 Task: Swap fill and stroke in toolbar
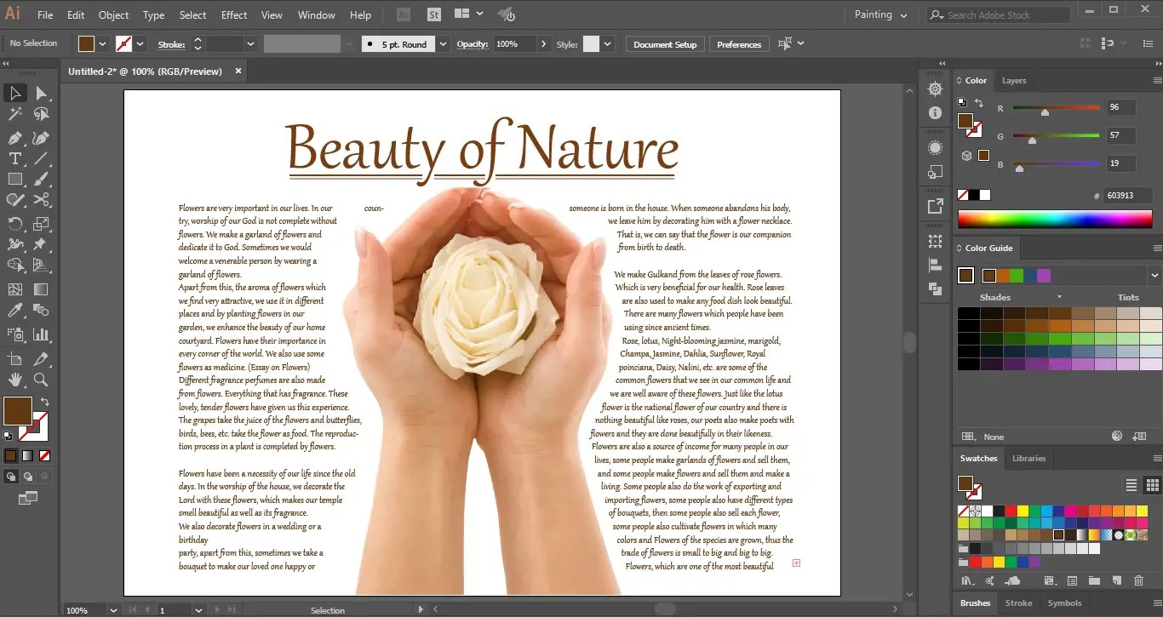point(45,402)
